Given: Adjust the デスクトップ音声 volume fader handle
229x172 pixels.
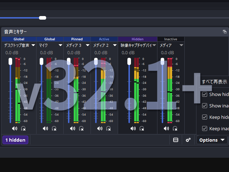Looking at the screenshot, I should [x=10, y=61].
